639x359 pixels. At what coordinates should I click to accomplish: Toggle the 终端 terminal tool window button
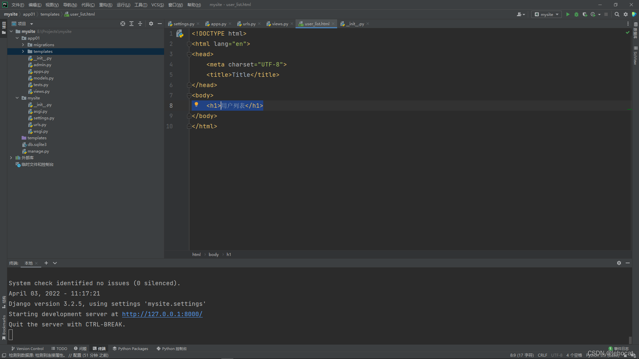[99, 348]
